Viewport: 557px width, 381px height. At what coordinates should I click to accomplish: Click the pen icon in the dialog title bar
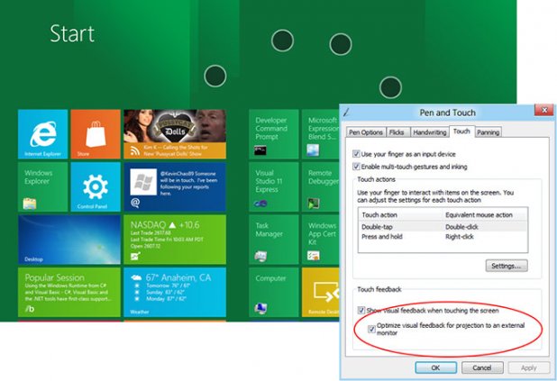pos(346,113)
